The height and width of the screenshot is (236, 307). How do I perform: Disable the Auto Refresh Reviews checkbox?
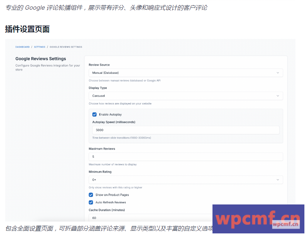(91, 203)
